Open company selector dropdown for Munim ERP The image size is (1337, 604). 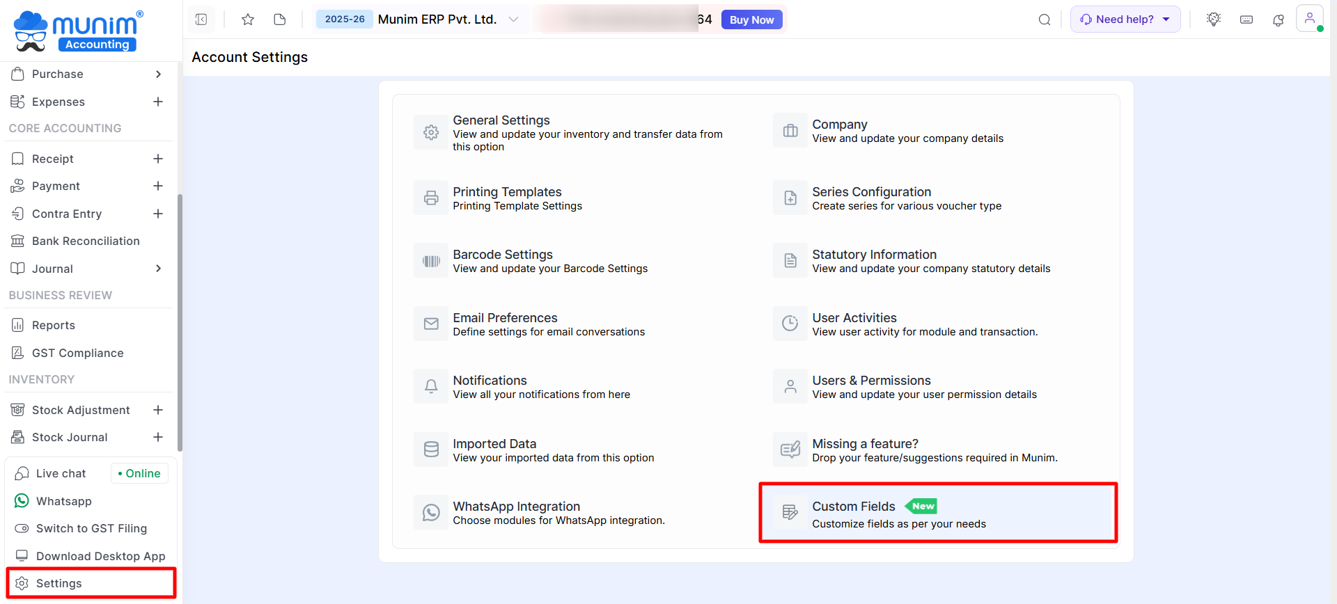pos(513,19)
